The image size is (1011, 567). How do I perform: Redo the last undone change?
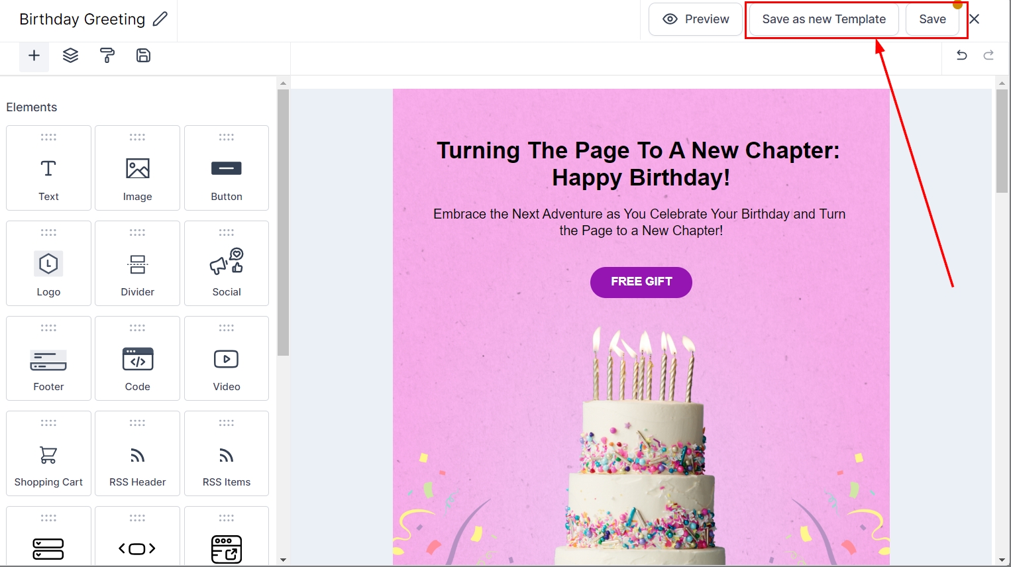point(988,56)
